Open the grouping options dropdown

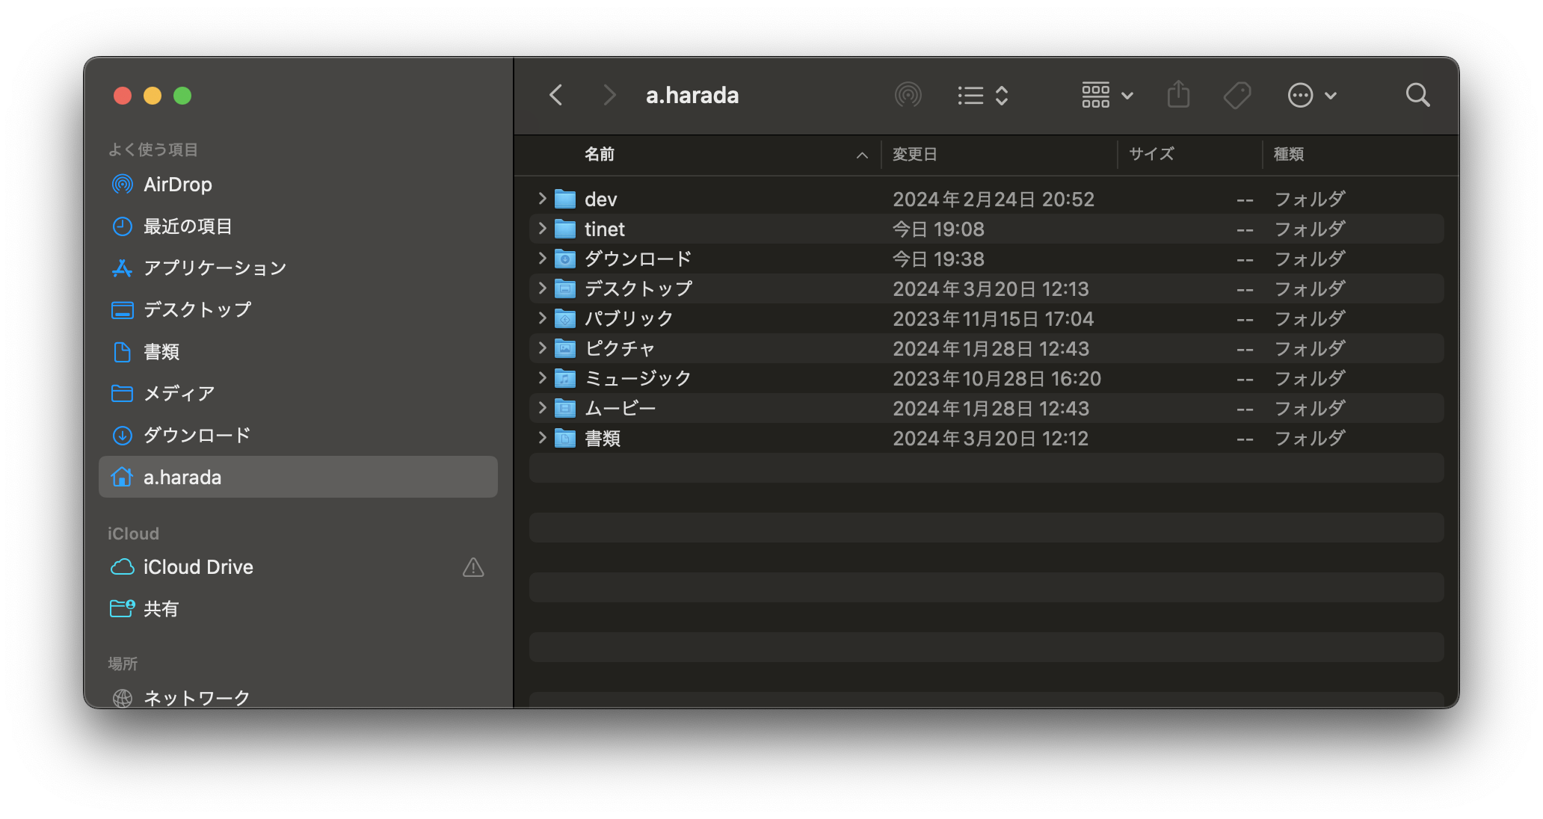[x=1107, y=95]
